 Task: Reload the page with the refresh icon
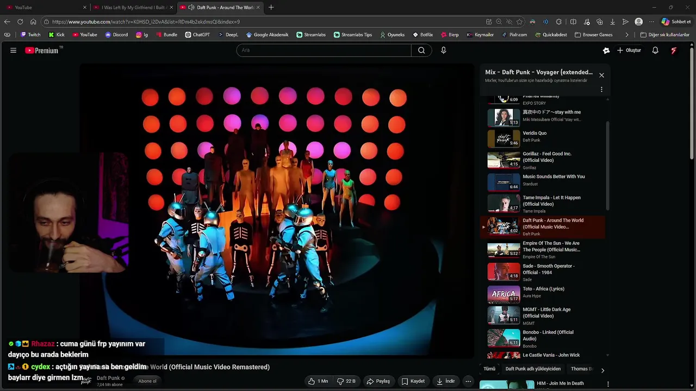20,22
